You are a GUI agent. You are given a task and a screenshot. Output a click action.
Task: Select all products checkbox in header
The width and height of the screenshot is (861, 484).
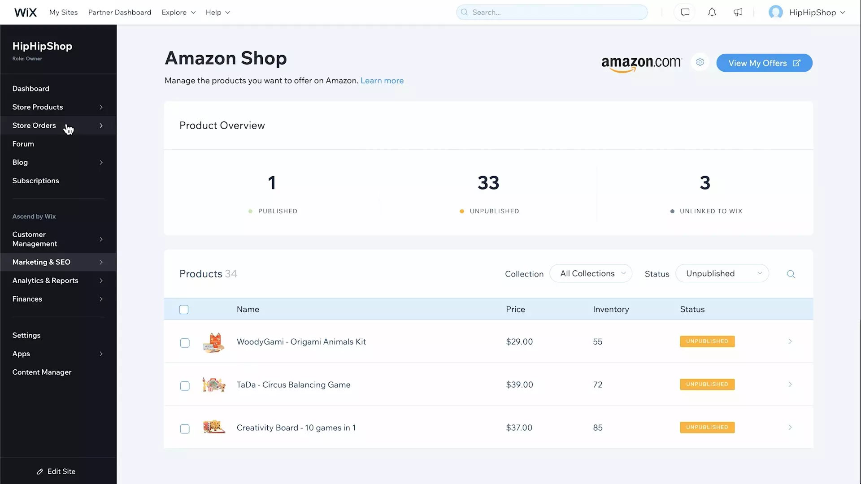[x=184, y=310]
